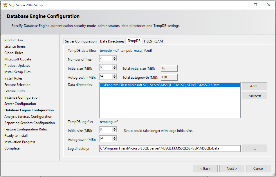Increase log file Autogrowth spinner
This screenshot has height=177, width=276.
pos(115,137)
